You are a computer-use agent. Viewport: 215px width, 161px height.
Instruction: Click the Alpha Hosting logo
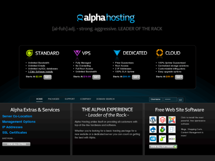pyautogui.click(x=106, y=18)
